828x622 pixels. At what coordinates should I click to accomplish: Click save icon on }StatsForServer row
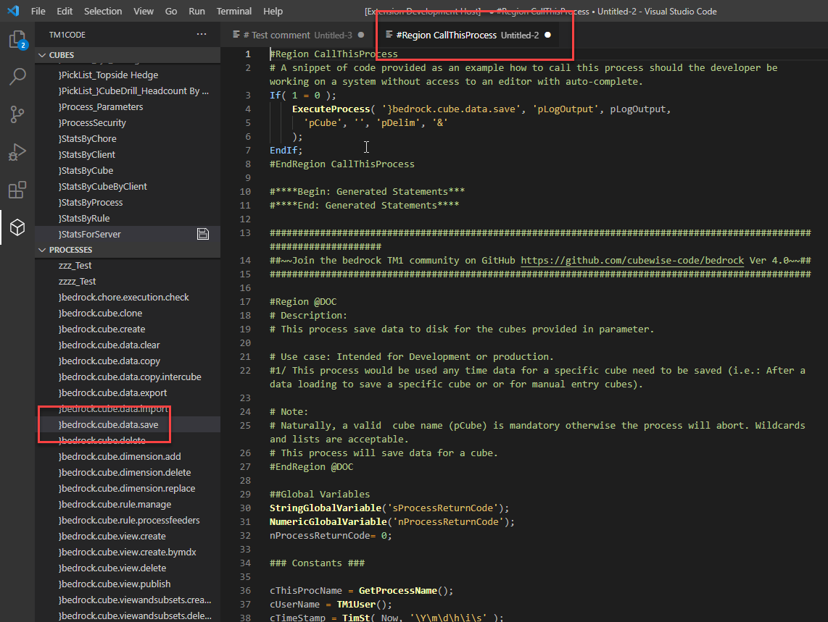203,234
